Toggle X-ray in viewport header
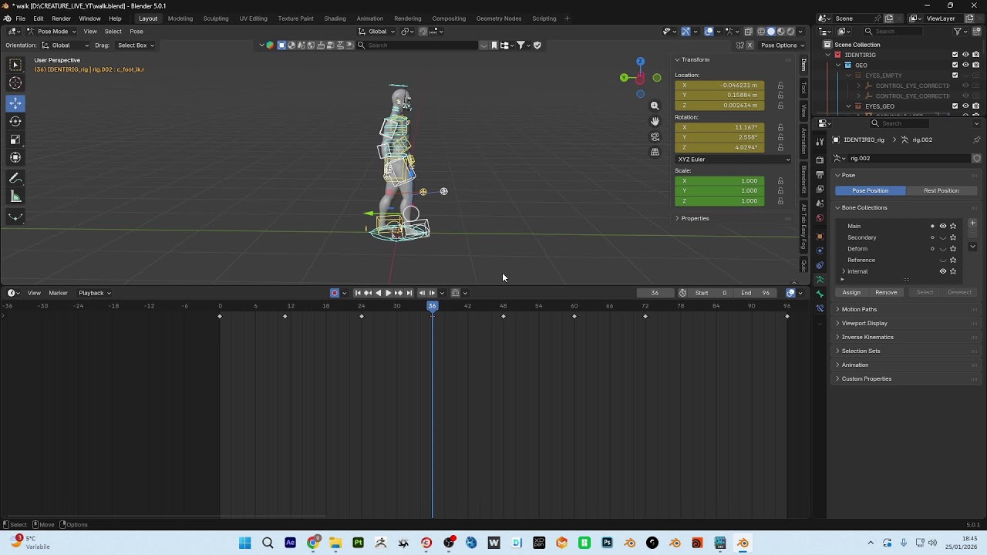The image size is (987, 555). pyautogui.click(x=748, y=32)
